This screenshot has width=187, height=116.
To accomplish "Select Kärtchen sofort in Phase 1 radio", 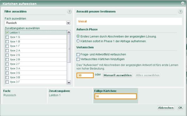I will point(78,41).
